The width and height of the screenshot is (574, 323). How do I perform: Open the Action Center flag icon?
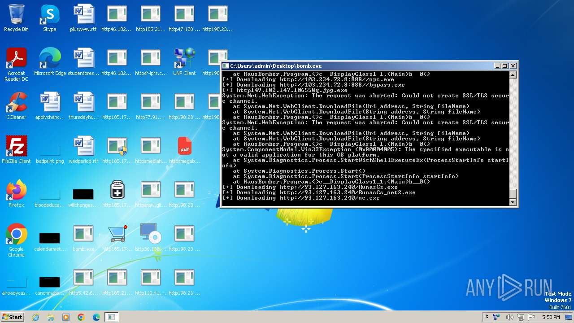click(x=532, y=317)
